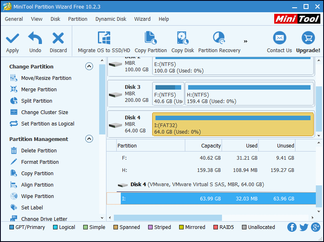The height and width of the screenshot is (242, 324).
Task: Click Striped legend color swatch
Action: (x=151, y=227)
